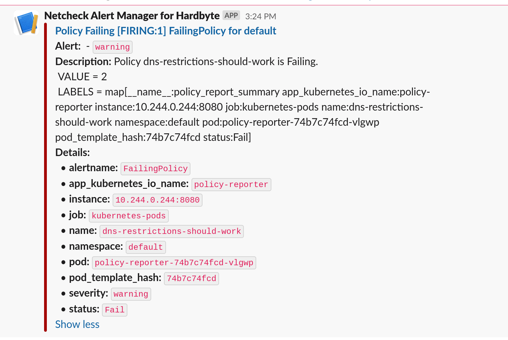The image size is (508, 340).
Task: Click the Description text about failing policy
Action: (216, 62)
